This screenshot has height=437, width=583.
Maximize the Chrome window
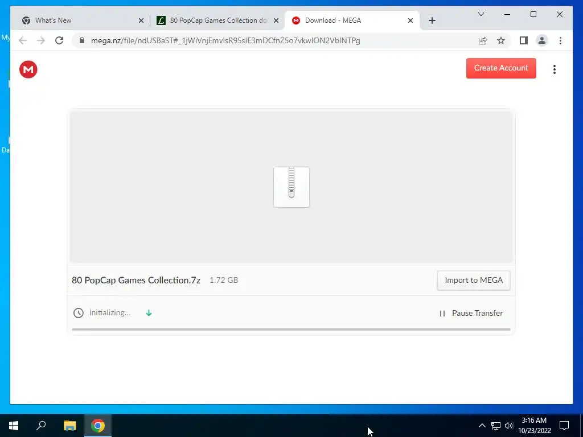[533, 14]
